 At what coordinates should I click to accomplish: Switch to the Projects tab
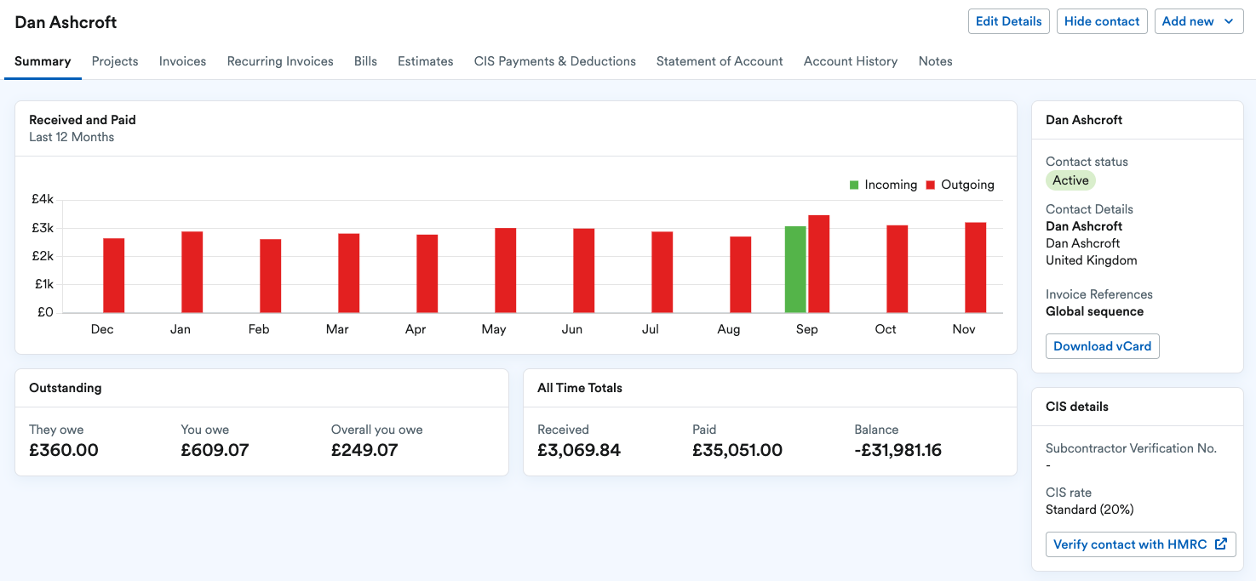tap(115, 61)
